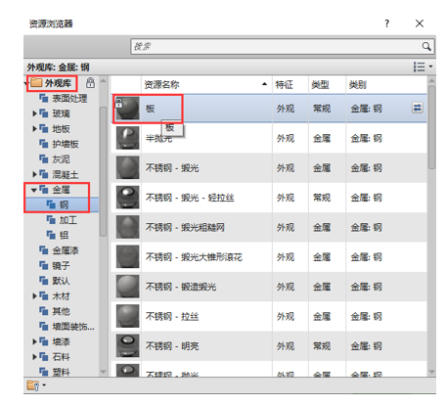This screenshot has width=446, height=405.
Task: Click the lock icon beside 外观库
Action: (90, 83)
